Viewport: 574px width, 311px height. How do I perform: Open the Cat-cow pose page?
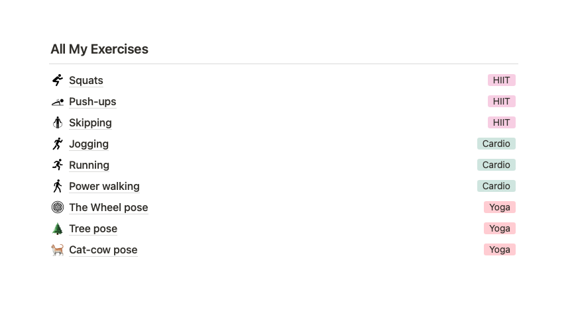click(x=103, y=249)
